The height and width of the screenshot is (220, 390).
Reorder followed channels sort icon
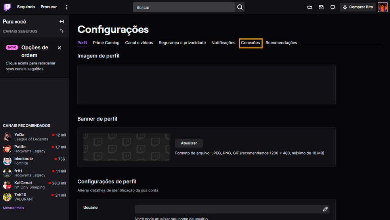[62, 31]
